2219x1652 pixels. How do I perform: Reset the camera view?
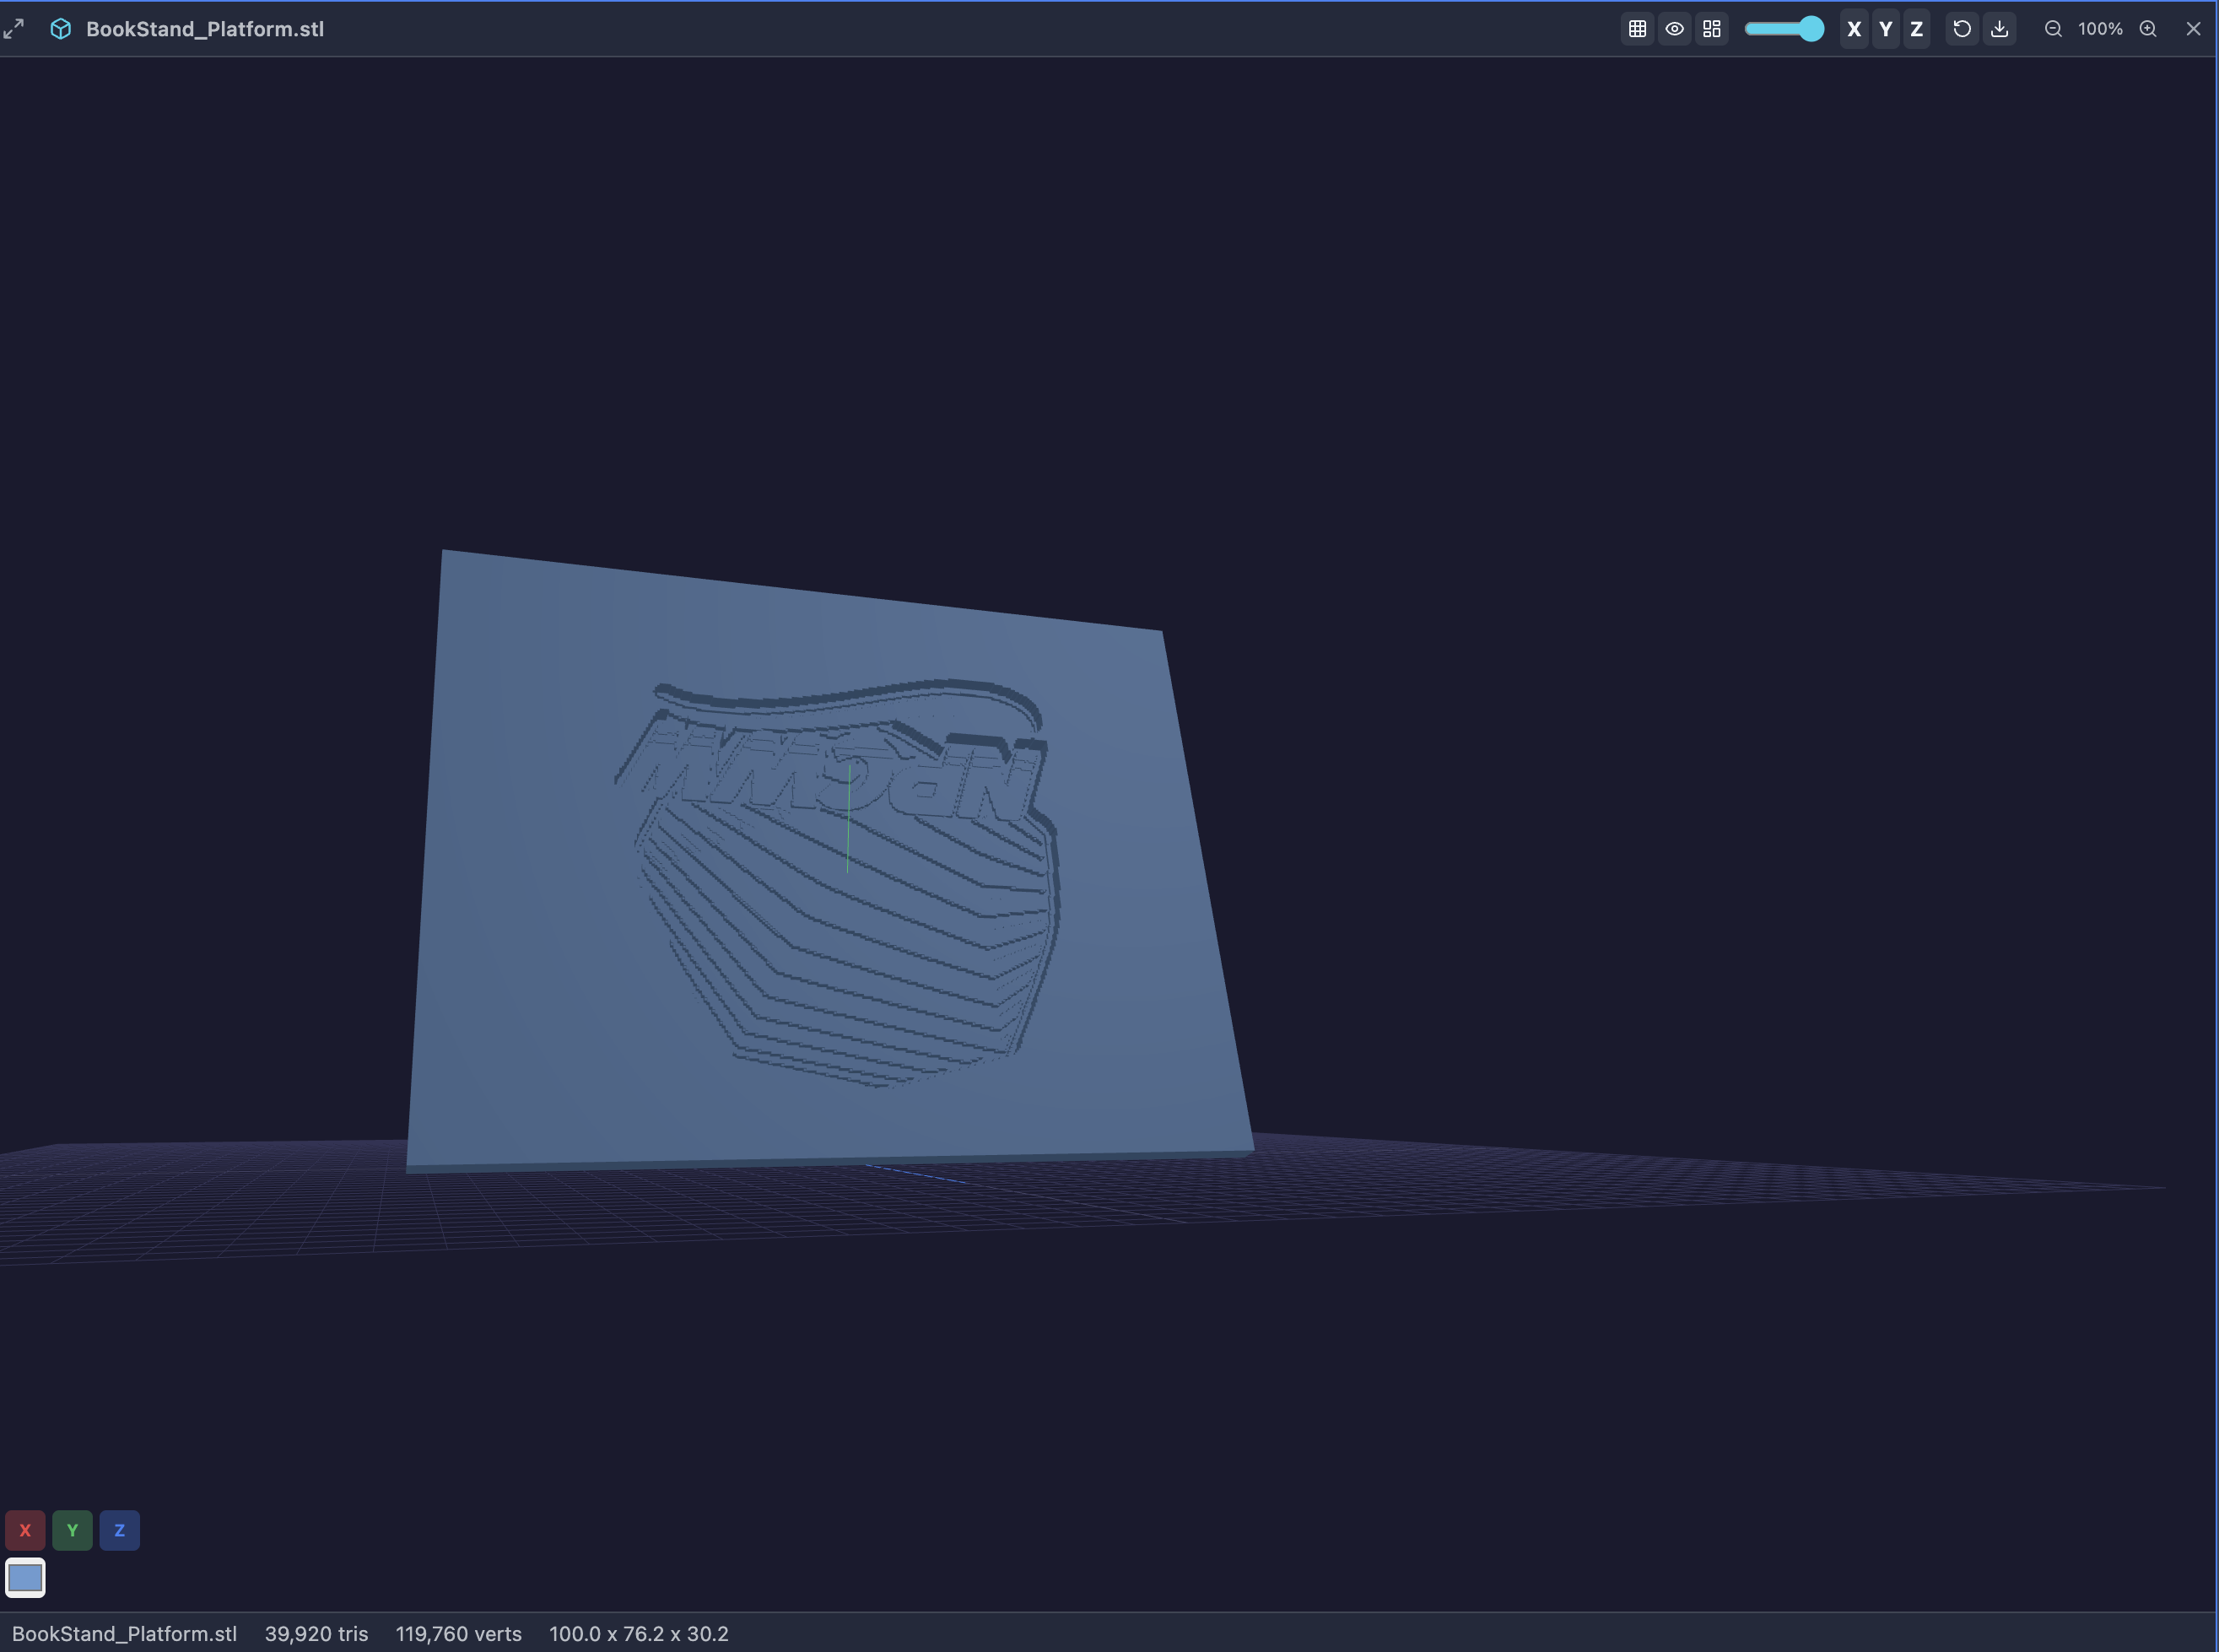(1962, 29)
